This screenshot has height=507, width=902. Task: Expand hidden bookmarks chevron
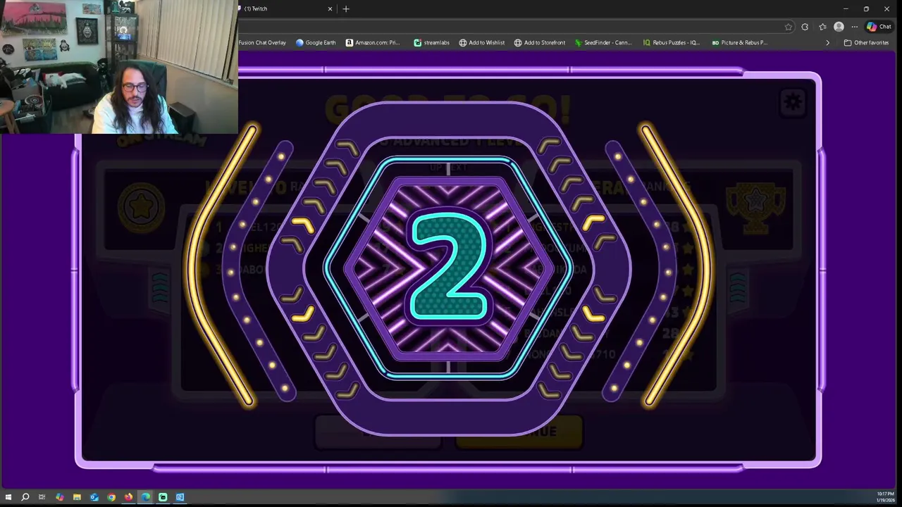point(827,42)
